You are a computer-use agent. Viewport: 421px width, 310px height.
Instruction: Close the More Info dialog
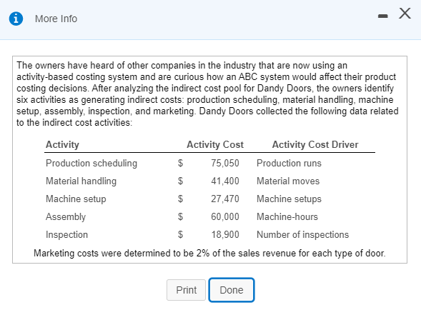point(405,13)
